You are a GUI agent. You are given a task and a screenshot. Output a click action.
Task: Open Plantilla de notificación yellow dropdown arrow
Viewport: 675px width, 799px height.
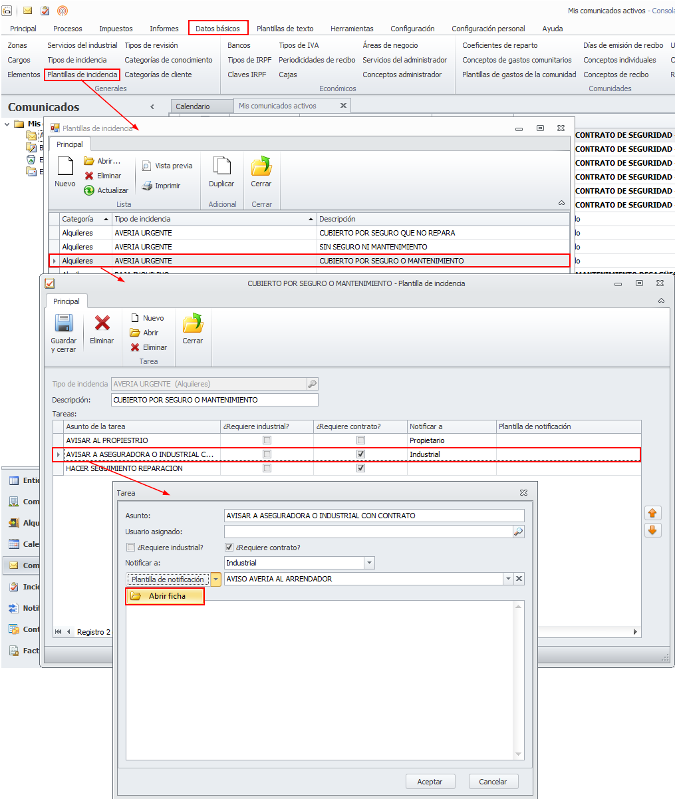216,579
